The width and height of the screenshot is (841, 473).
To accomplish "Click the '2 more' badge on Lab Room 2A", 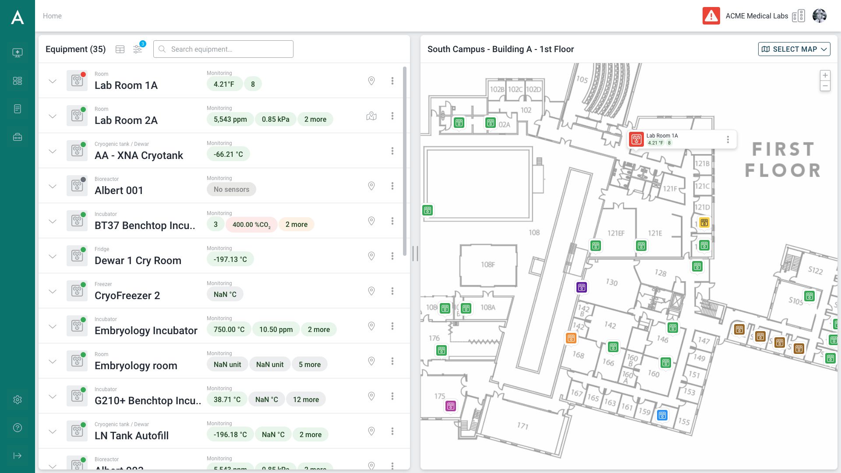I will (315, 120).
